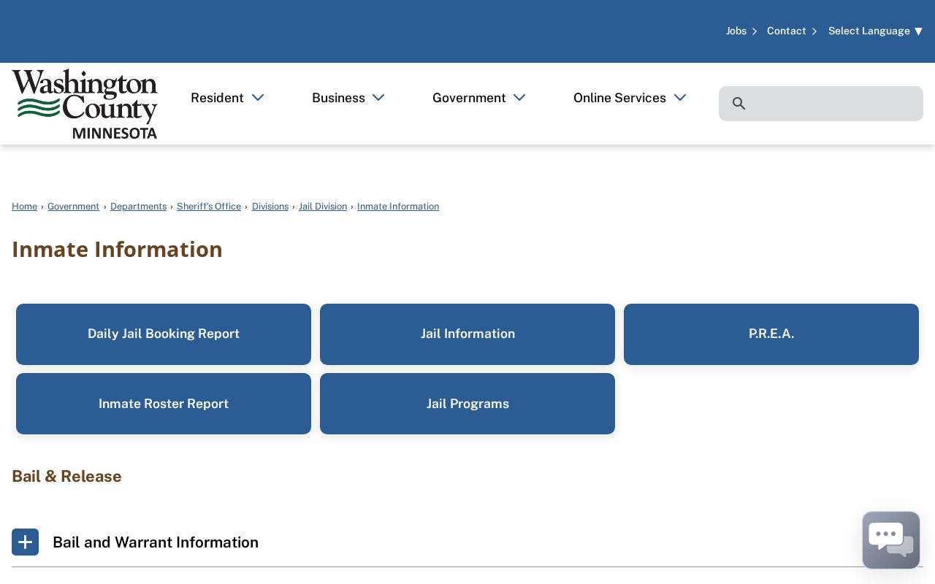Image resolution: width=935 pixels, height=584 pixels.
Task: Click the Inmate Information breadcrumb link
Action: [398, 207]
